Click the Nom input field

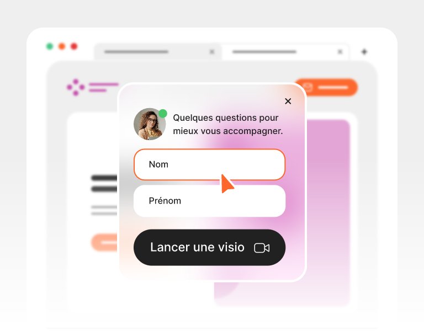[210, 164]
